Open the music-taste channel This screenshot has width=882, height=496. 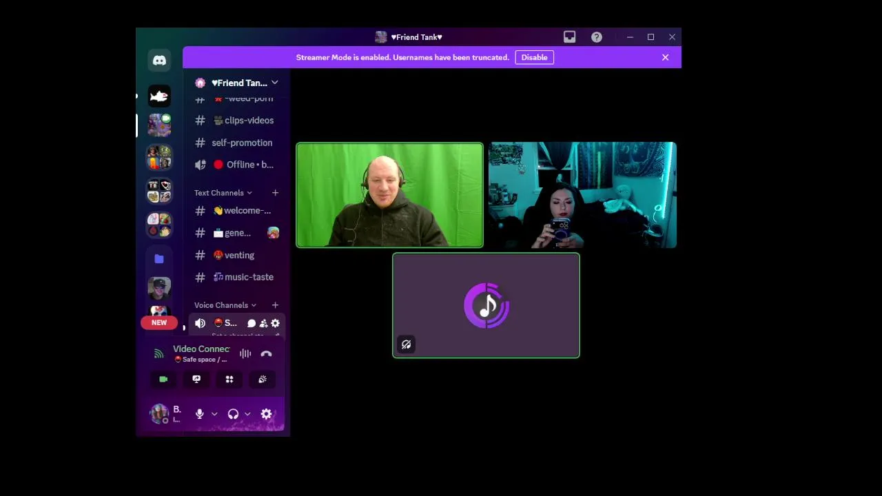pyautogui.click(x=236, y=277)
